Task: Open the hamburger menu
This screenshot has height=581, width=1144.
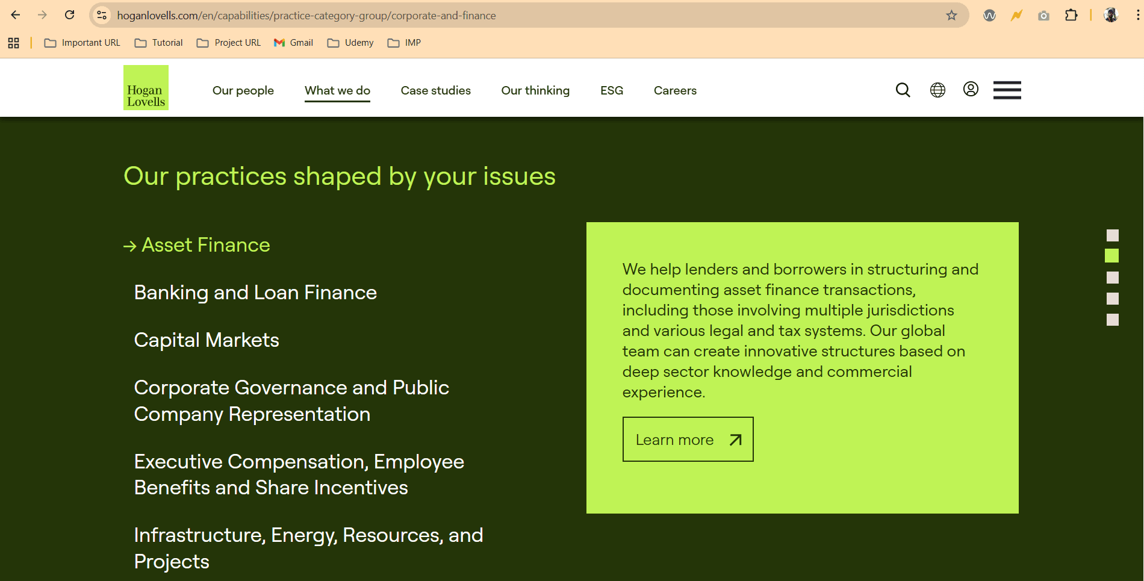Action: [x=1007, y=90]
